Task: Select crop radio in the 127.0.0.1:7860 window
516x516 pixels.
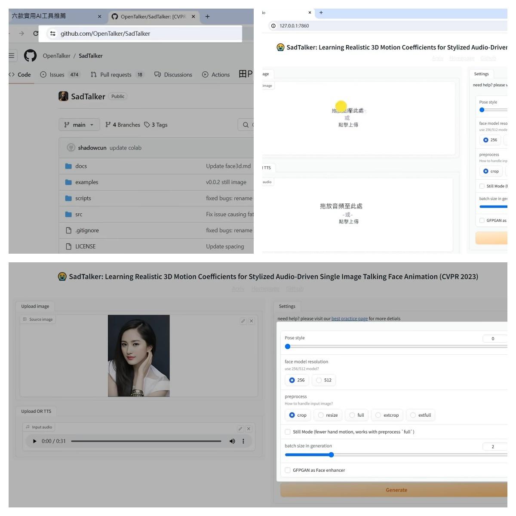Action: click(491, 171)
